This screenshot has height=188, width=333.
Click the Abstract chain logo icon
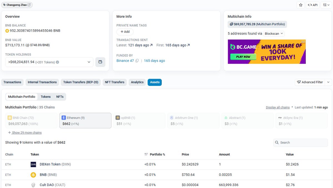click(226, 118)
